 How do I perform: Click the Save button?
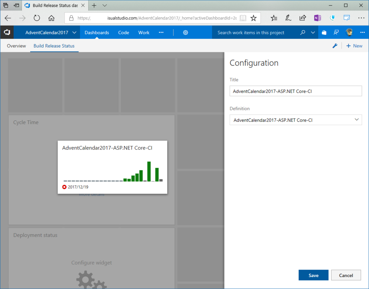coord(314,275)
